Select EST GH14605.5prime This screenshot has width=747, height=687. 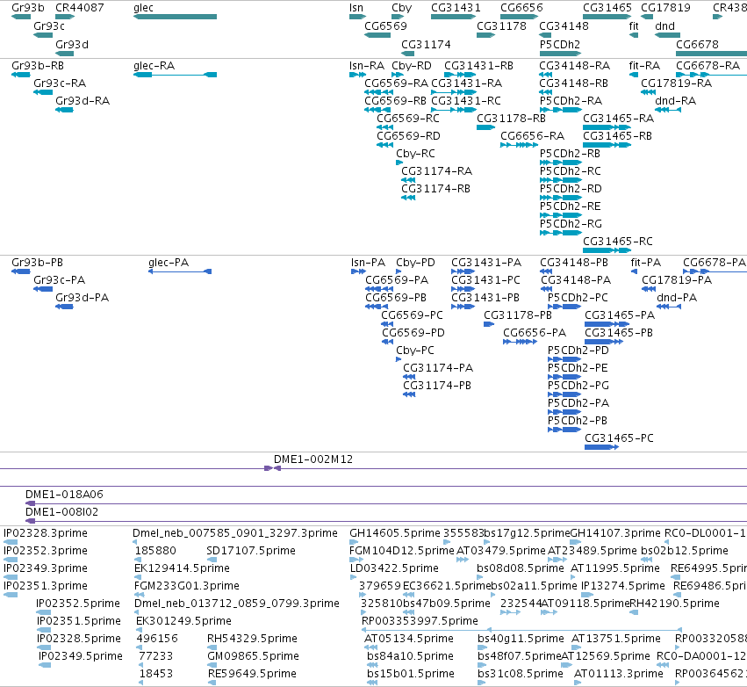click(395, 533)
